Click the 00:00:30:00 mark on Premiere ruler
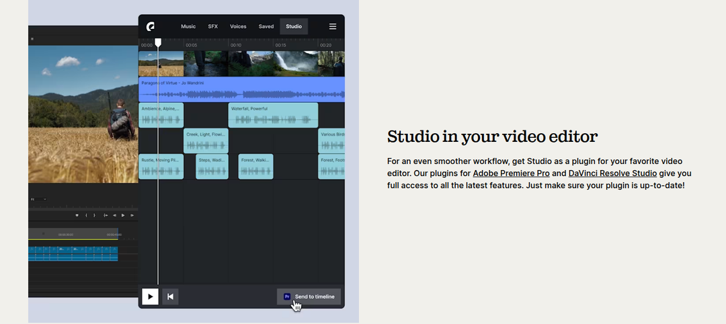Viewport: 726px width, 324px height. coord(65,235)
